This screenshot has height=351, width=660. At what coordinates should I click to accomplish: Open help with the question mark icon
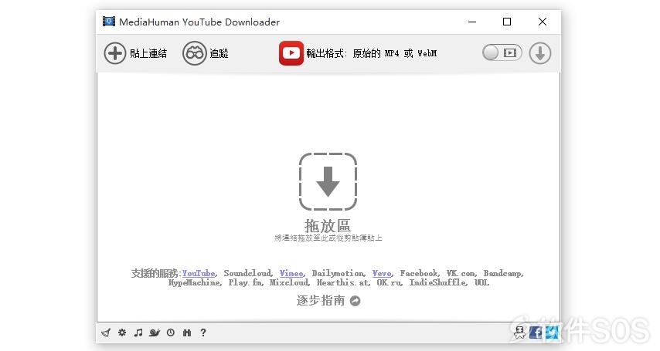click(203, 332)
